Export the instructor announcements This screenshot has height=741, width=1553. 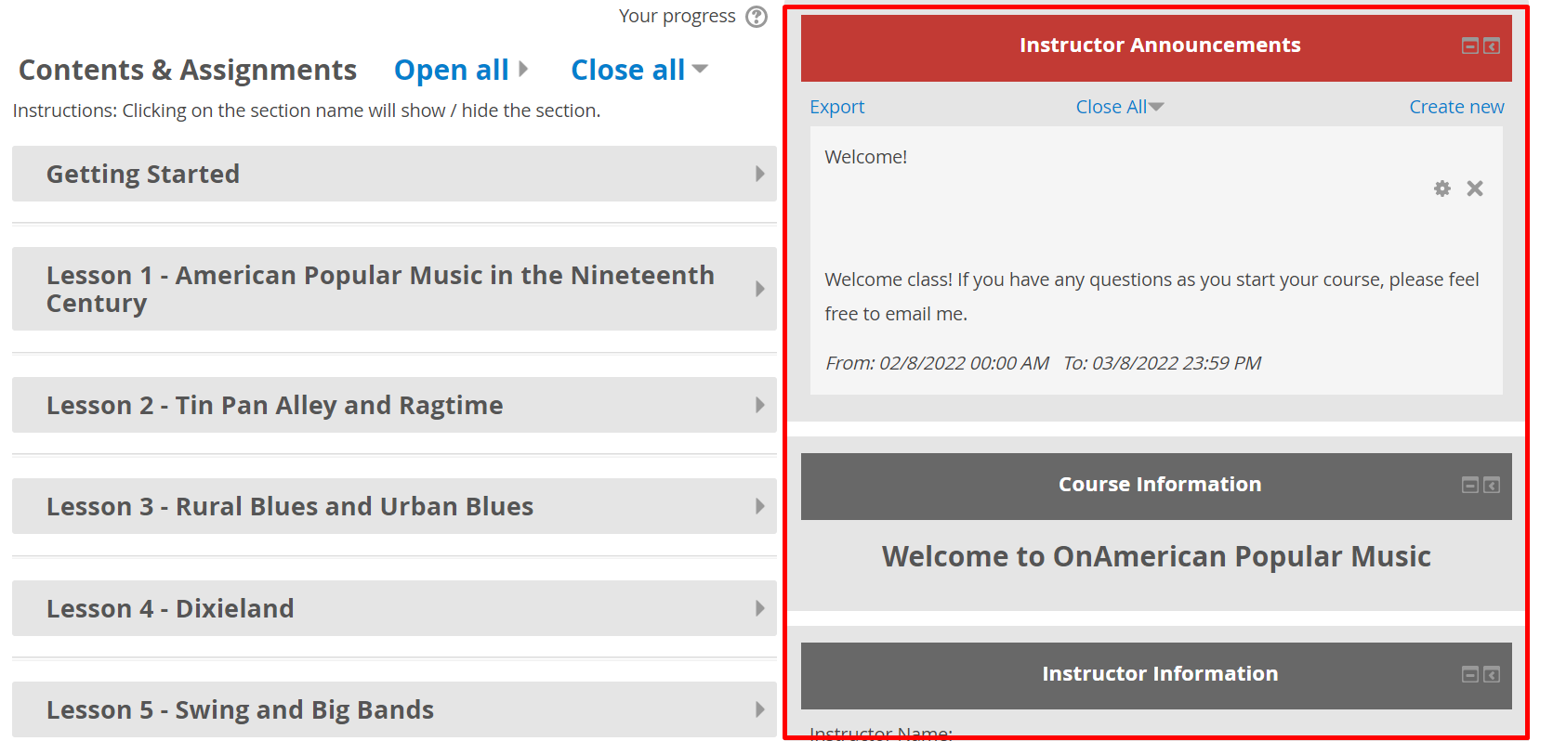836,107
